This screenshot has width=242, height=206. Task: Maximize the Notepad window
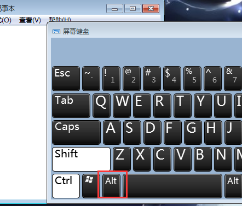pyautogui.click(x=132, y=9)
